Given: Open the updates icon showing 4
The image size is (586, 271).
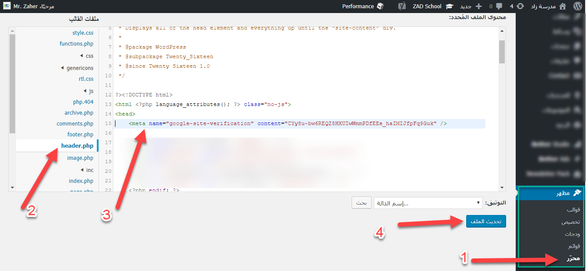Looking at the screenshot, I should (520, 6).
